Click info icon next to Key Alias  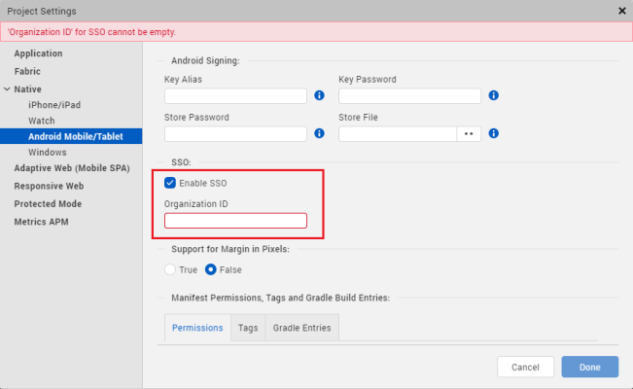[x=319, y=95]
